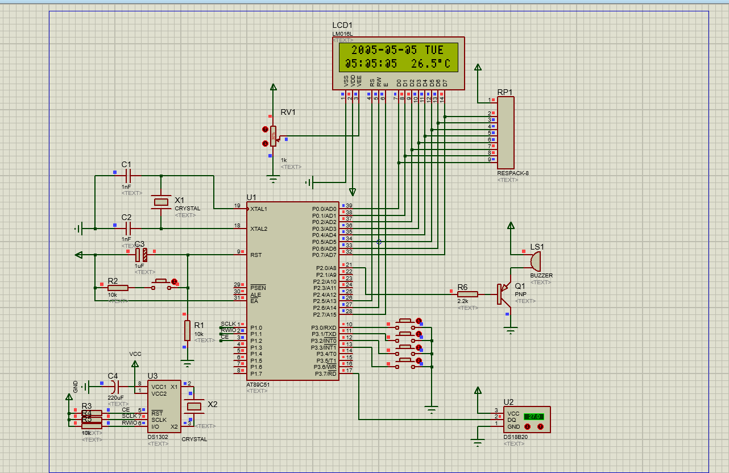The image size is (729, 473).
Task: Decrease DS18B20 temperature with the down arrow
Action: (528, 426)
